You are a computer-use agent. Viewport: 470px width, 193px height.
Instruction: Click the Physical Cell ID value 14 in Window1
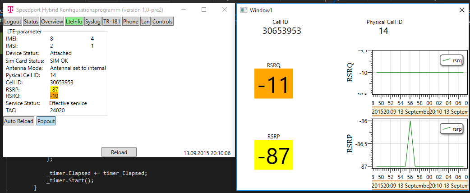383,31
